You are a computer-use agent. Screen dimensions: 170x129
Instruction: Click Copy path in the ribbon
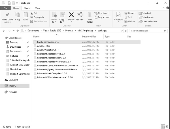pyautogui.click(x=37, y=17)
